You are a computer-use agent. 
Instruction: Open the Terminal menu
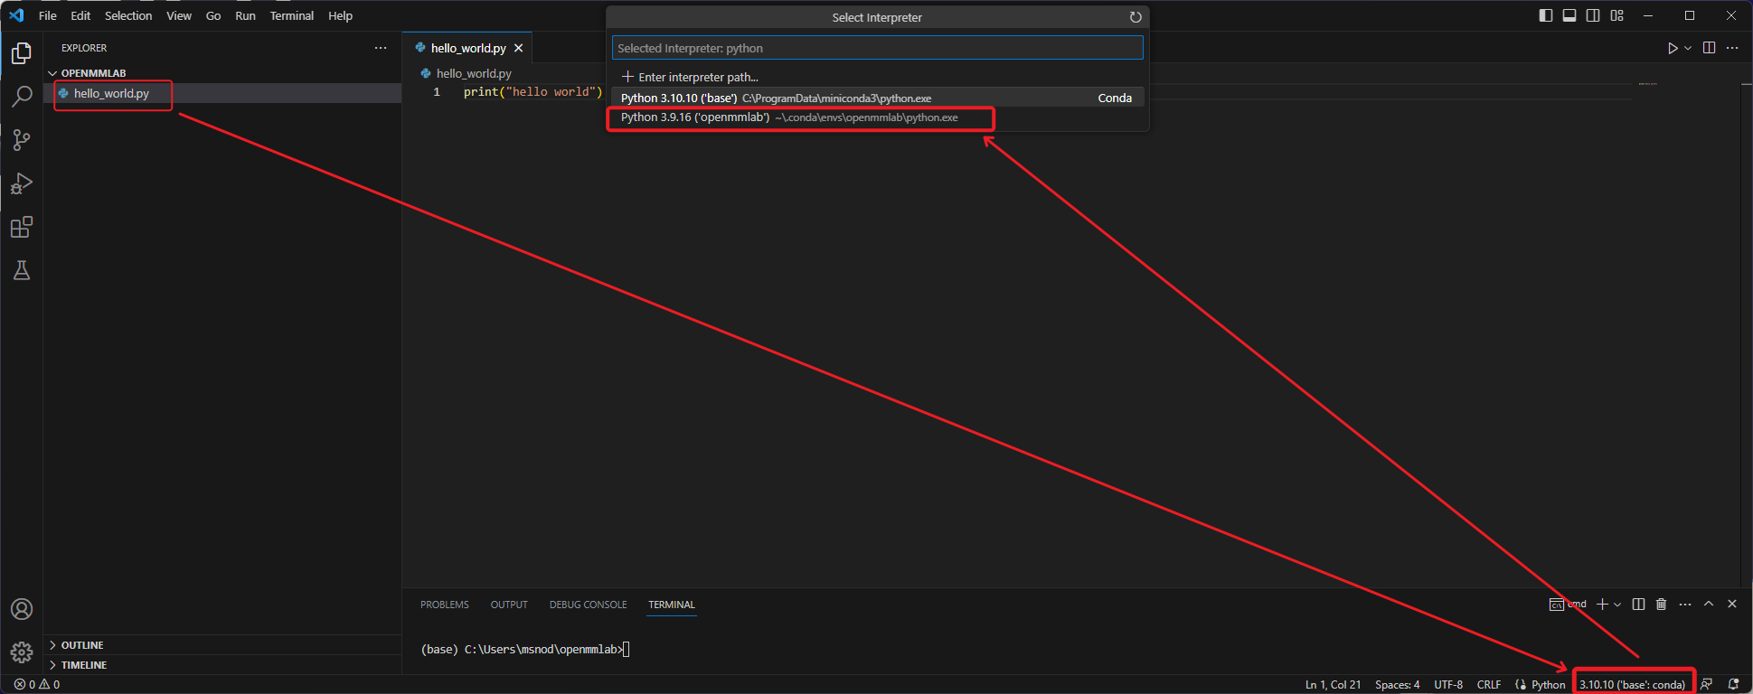click(x=291, y=15)
